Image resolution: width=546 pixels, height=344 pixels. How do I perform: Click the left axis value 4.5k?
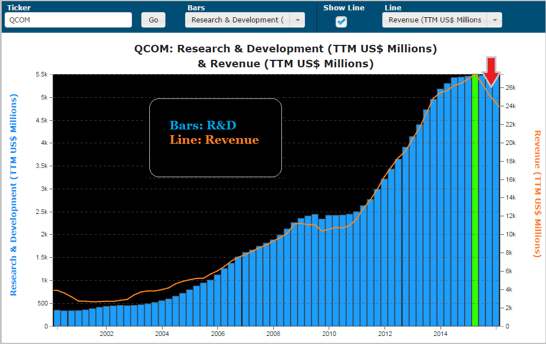[x=42, y=120]
